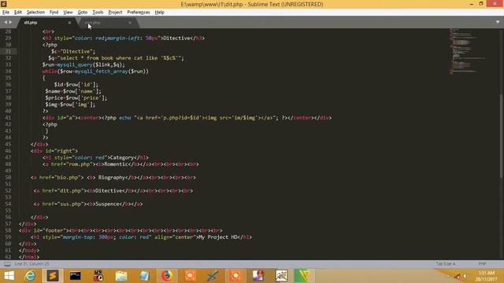Click the $id=$row['id']; line
Screen dimensions: 504x283
76,85
